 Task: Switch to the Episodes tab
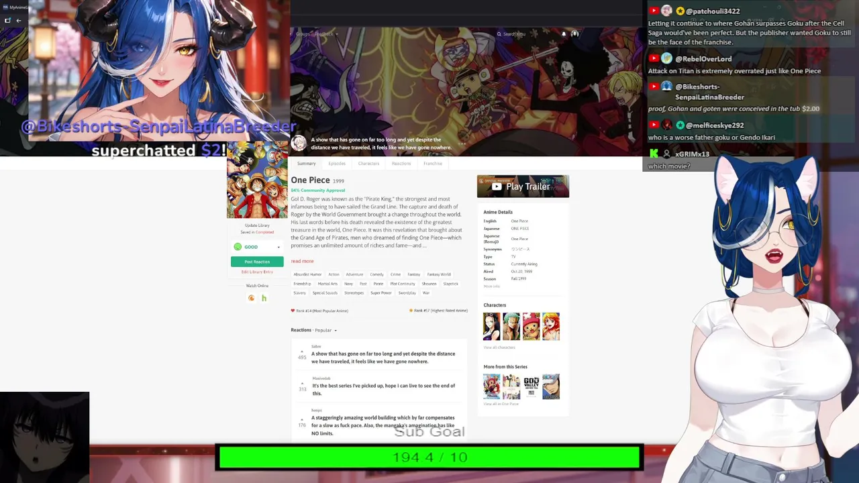[337, 164]
